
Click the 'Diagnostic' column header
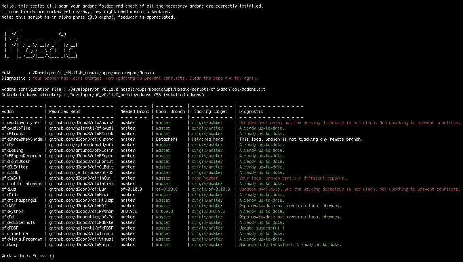click(x=251, y=112)
